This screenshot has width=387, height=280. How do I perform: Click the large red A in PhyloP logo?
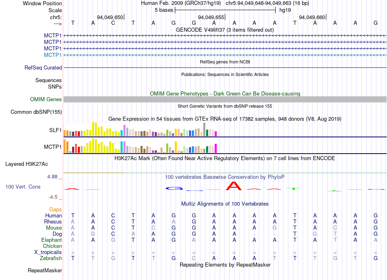(x=234, y=186)
